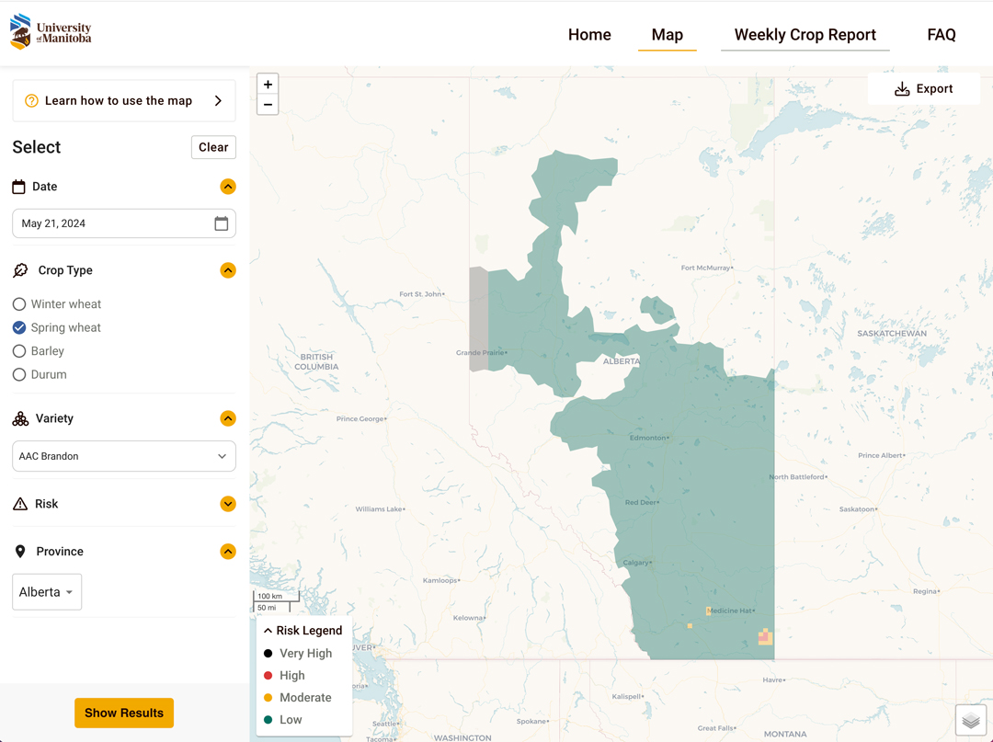The width and height of the screenshot is (993, 742).
Task: Select the Winter wheat radio button
Action: tap(18, 303)
